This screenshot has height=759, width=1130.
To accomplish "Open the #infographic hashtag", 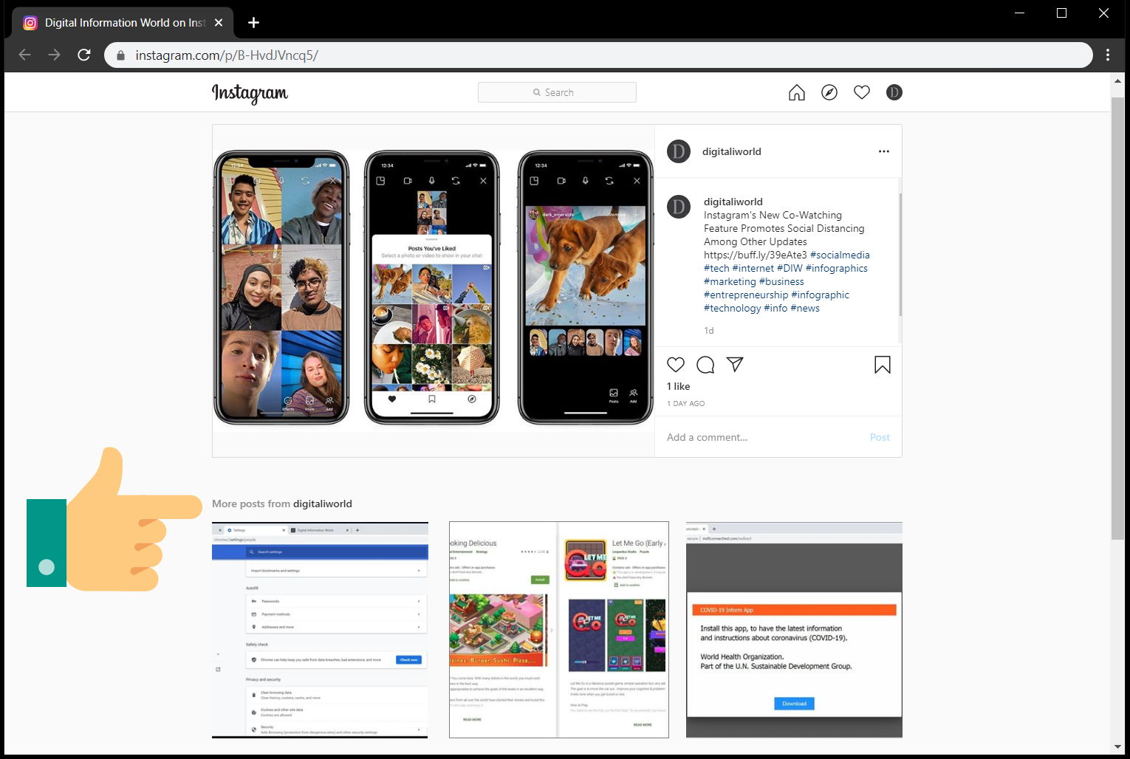I will [821, 295].
